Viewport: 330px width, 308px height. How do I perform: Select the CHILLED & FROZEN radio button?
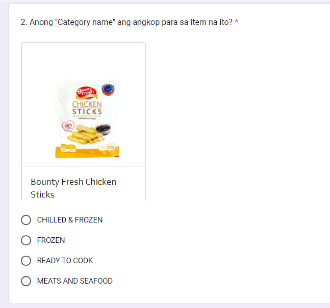(26, 220)
